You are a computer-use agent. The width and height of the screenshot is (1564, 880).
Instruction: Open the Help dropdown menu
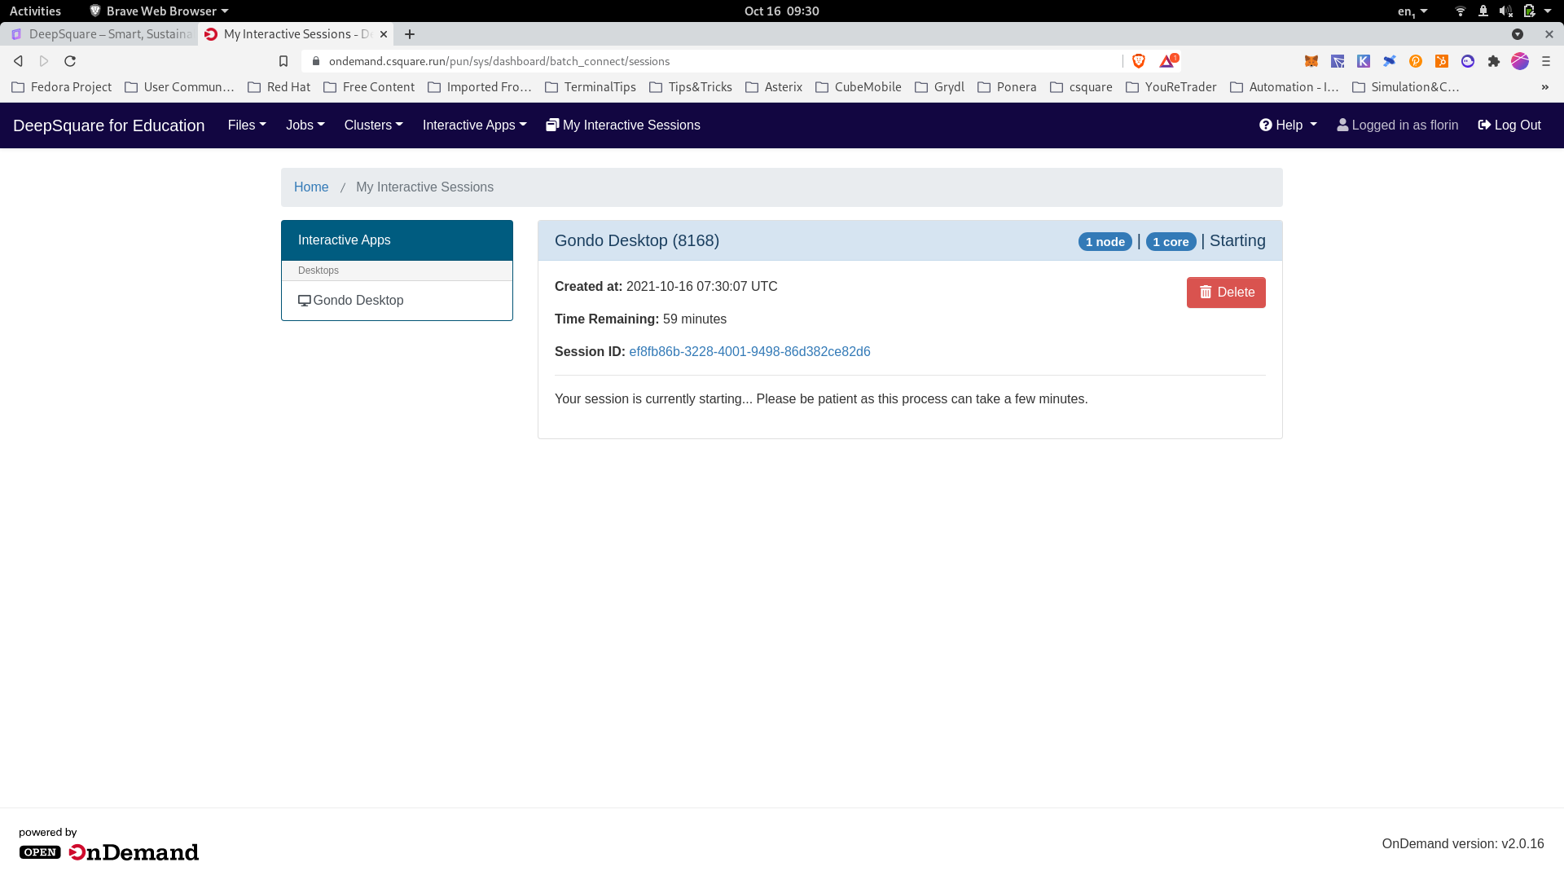(1288, 125)
